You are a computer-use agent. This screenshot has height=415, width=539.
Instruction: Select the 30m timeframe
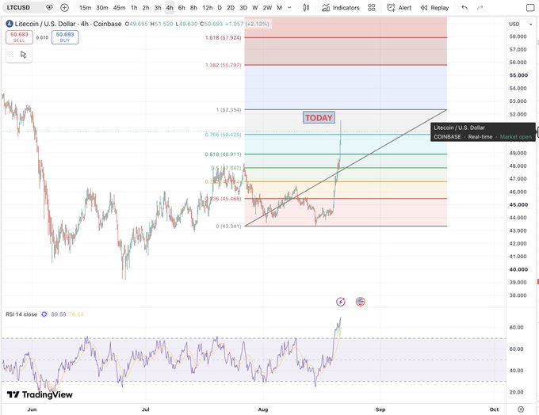[x=101, y=8]
